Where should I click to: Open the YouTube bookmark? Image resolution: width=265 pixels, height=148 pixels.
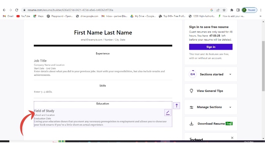pyautogui.click(x=23, y=16)
